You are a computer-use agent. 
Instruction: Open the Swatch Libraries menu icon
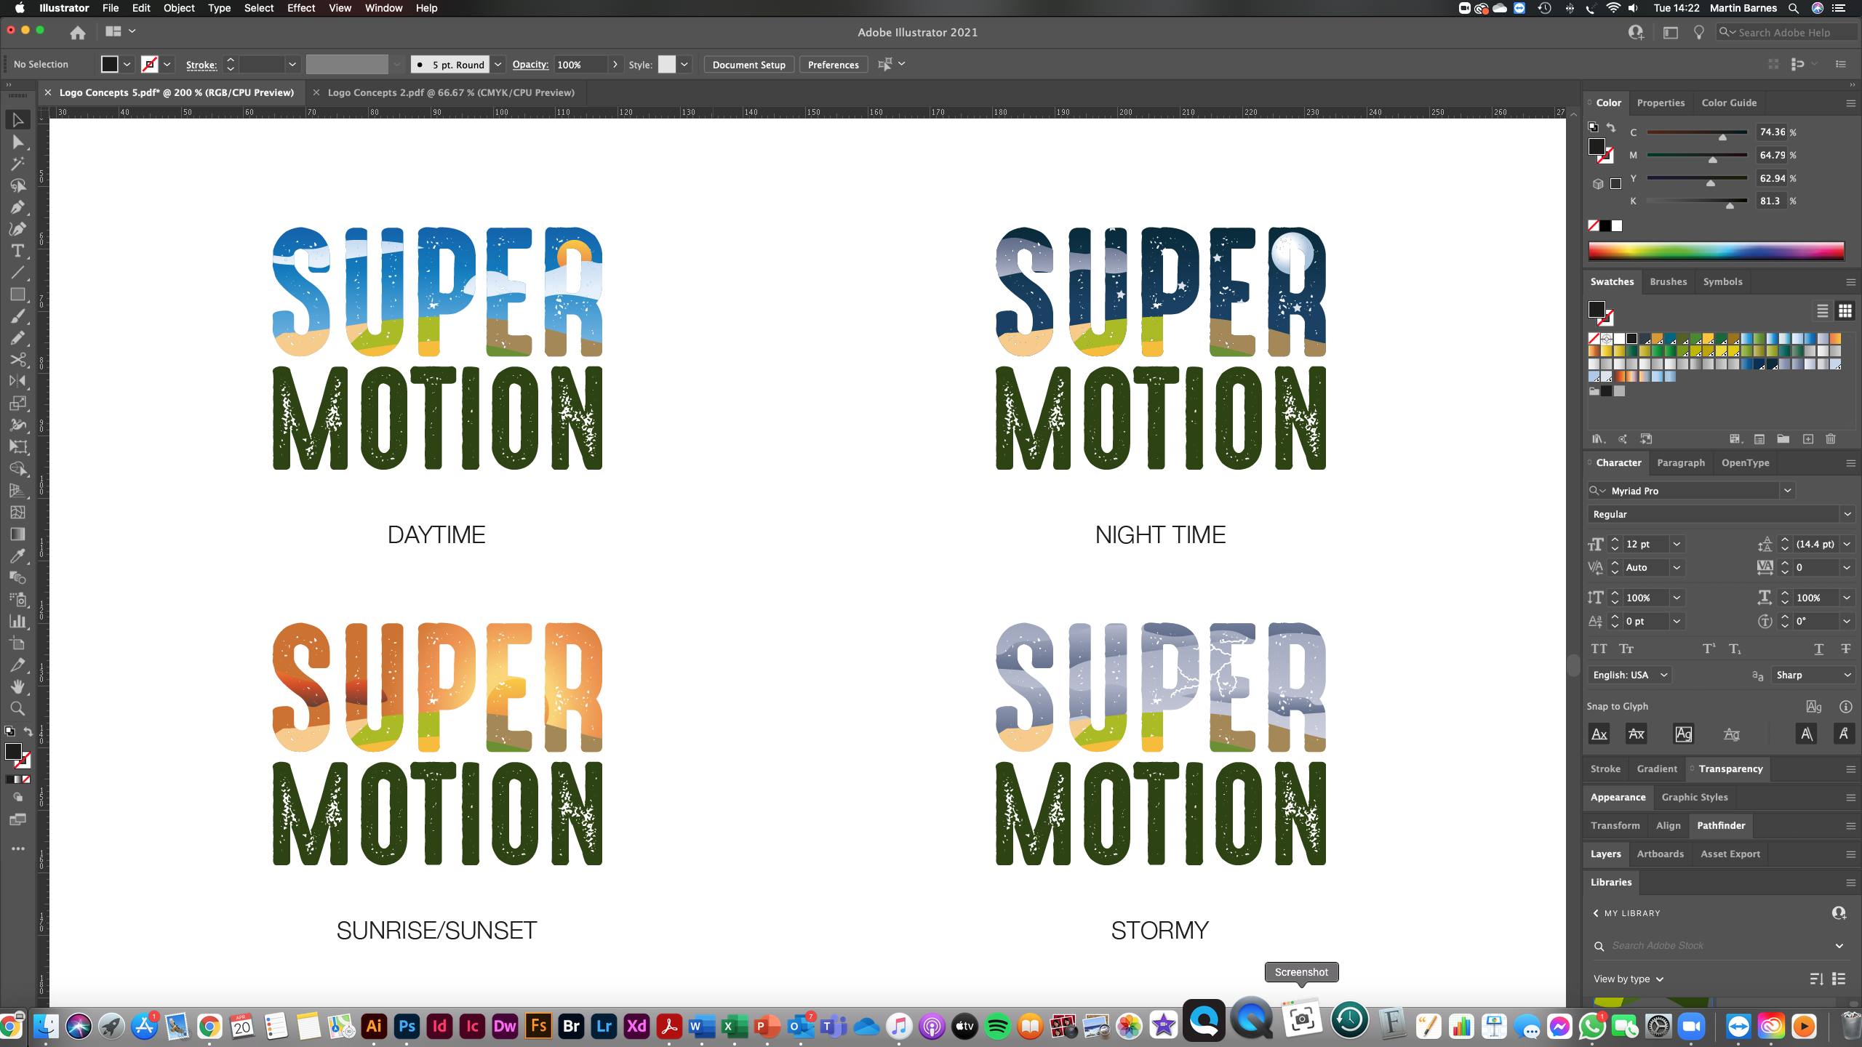[x=1597, y=439]
